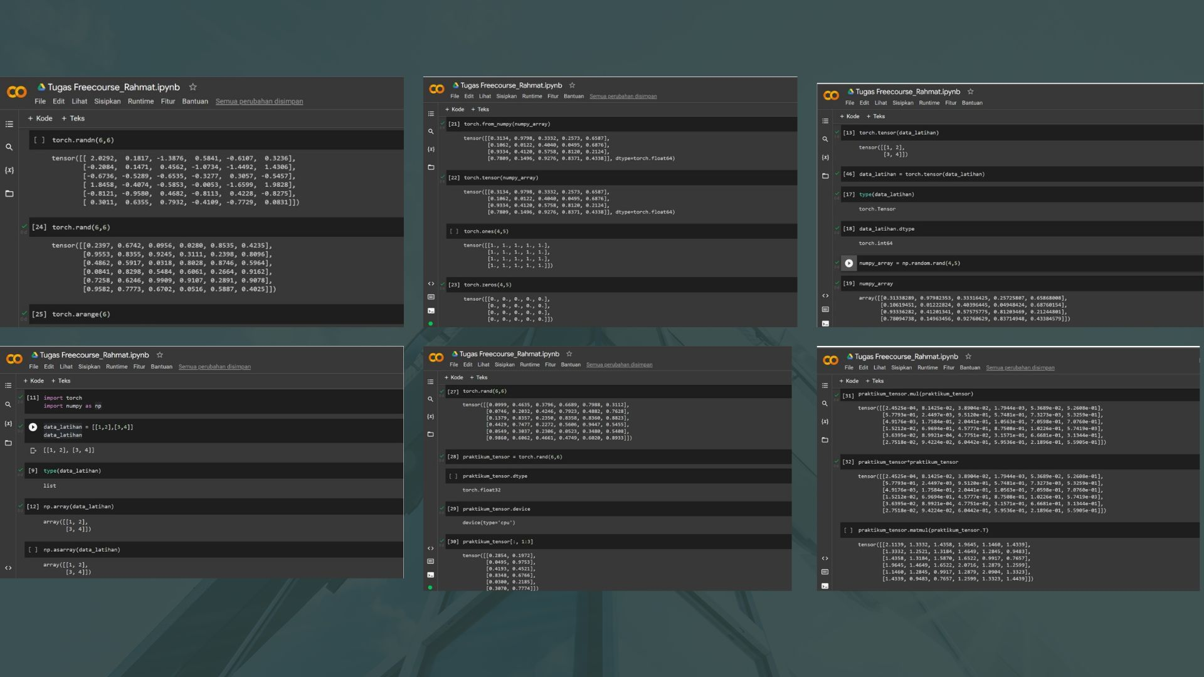Open Fitur menu in the praktikum_tensor.dtype notebook
The image size is (1204, 677).
tap(550, 365)
